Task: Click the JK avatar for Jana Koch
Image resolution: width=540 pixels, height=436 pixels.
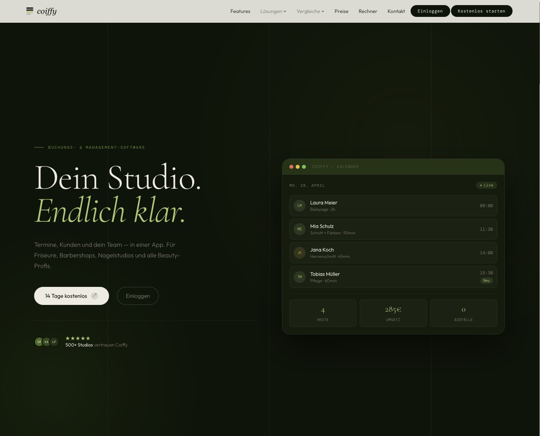Action: [300, 253]
